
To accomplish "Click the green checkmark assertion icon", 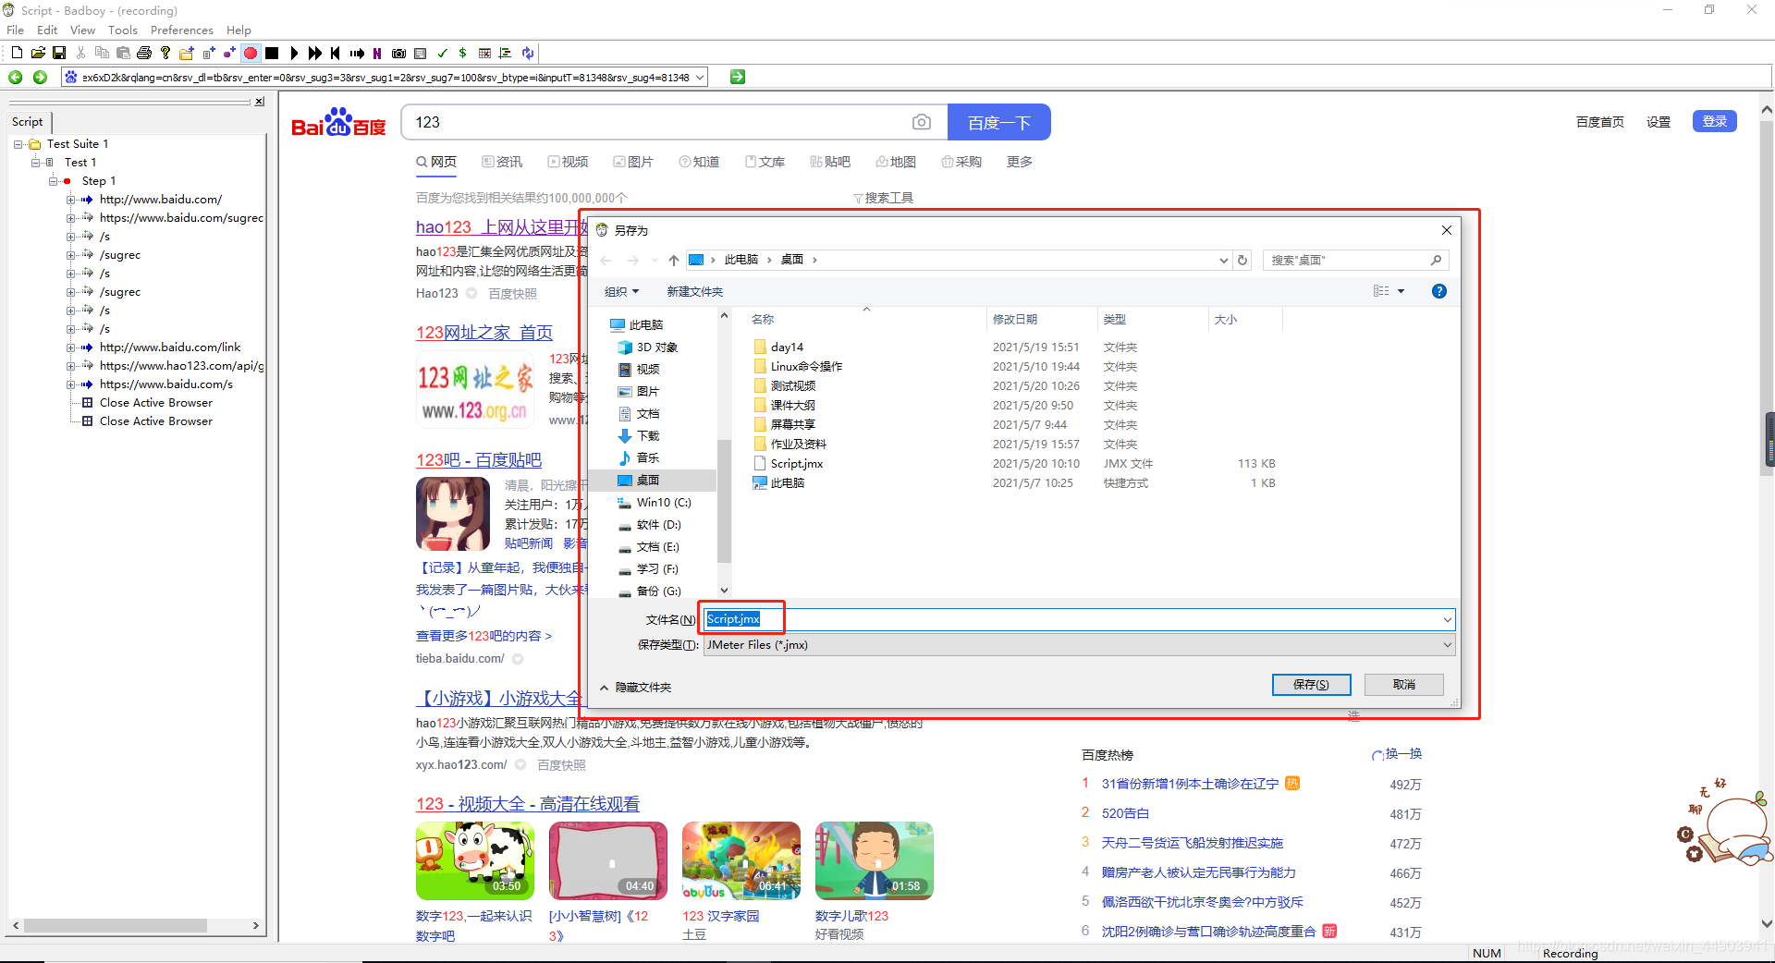I will 442,53.
